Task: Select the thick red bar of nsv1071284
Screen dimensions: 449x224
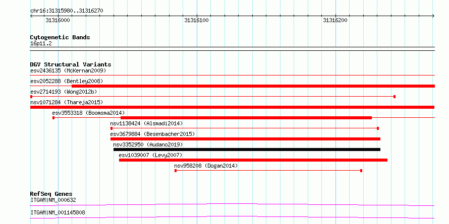Action: [x=232, y=107]
